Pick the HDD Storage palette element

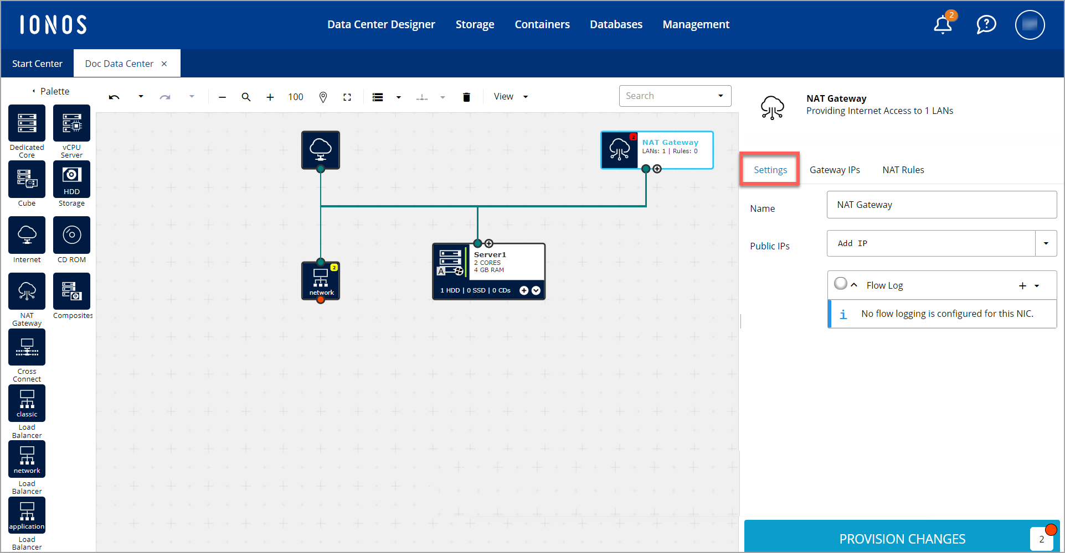click(71, 179)
